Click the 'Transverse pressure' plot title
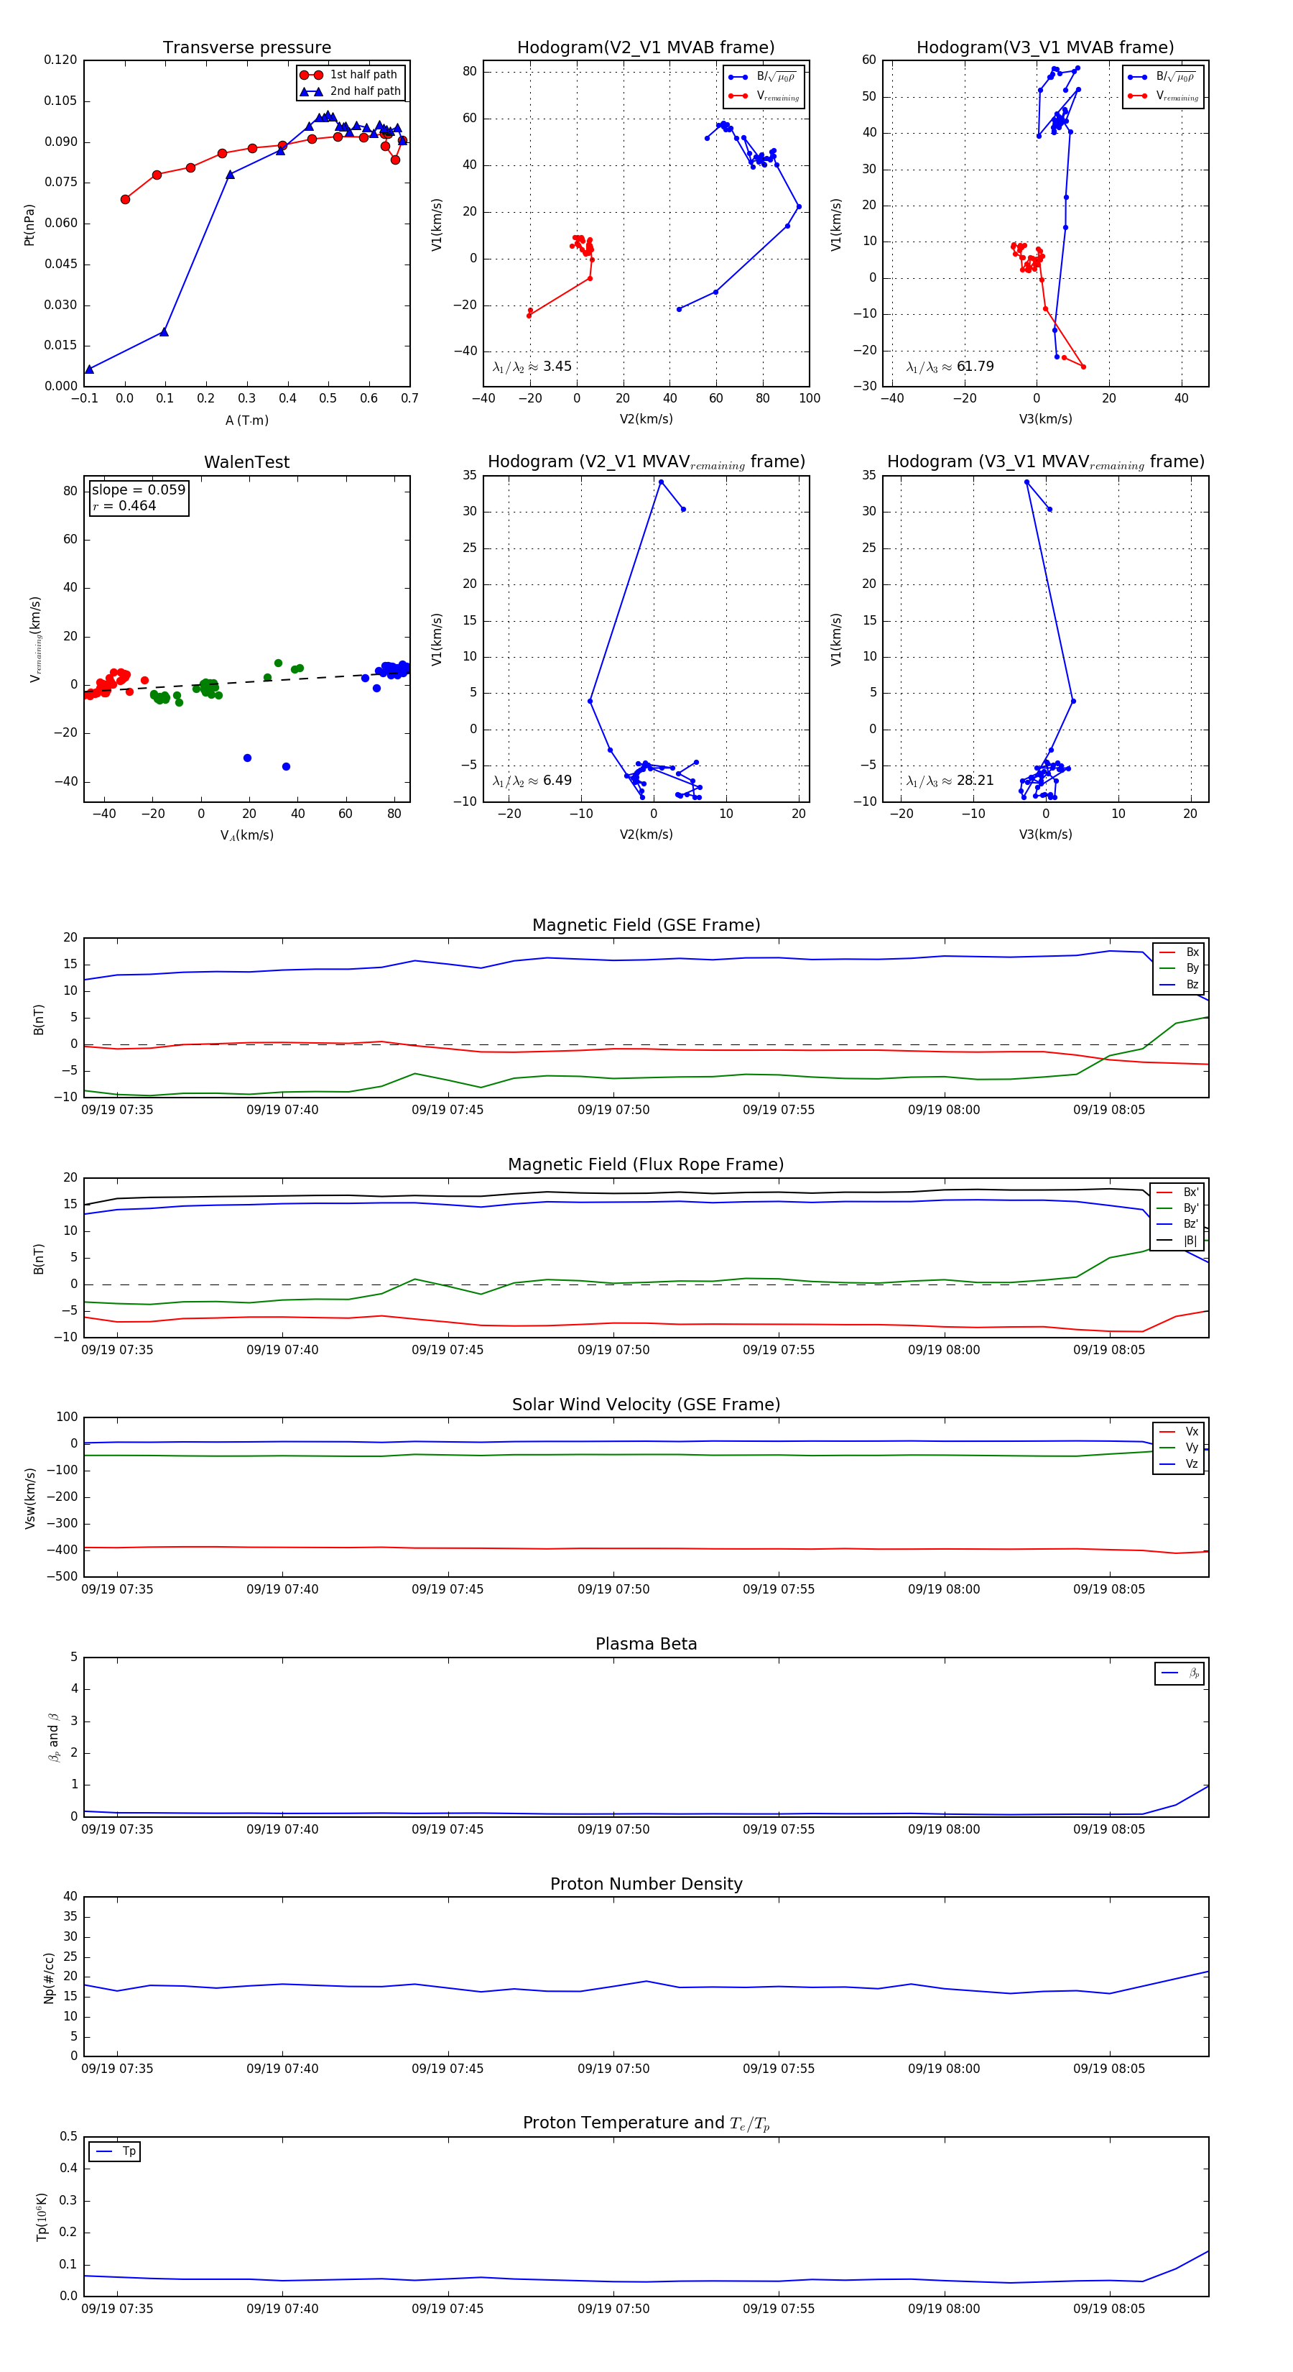This screenshot has width=1293, height=2372. click(x=246, y=48)
